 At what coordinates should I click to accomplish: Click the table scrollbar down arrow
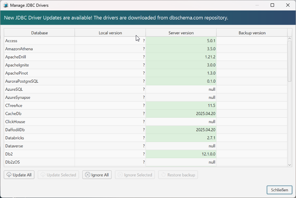tap(290, 165)
